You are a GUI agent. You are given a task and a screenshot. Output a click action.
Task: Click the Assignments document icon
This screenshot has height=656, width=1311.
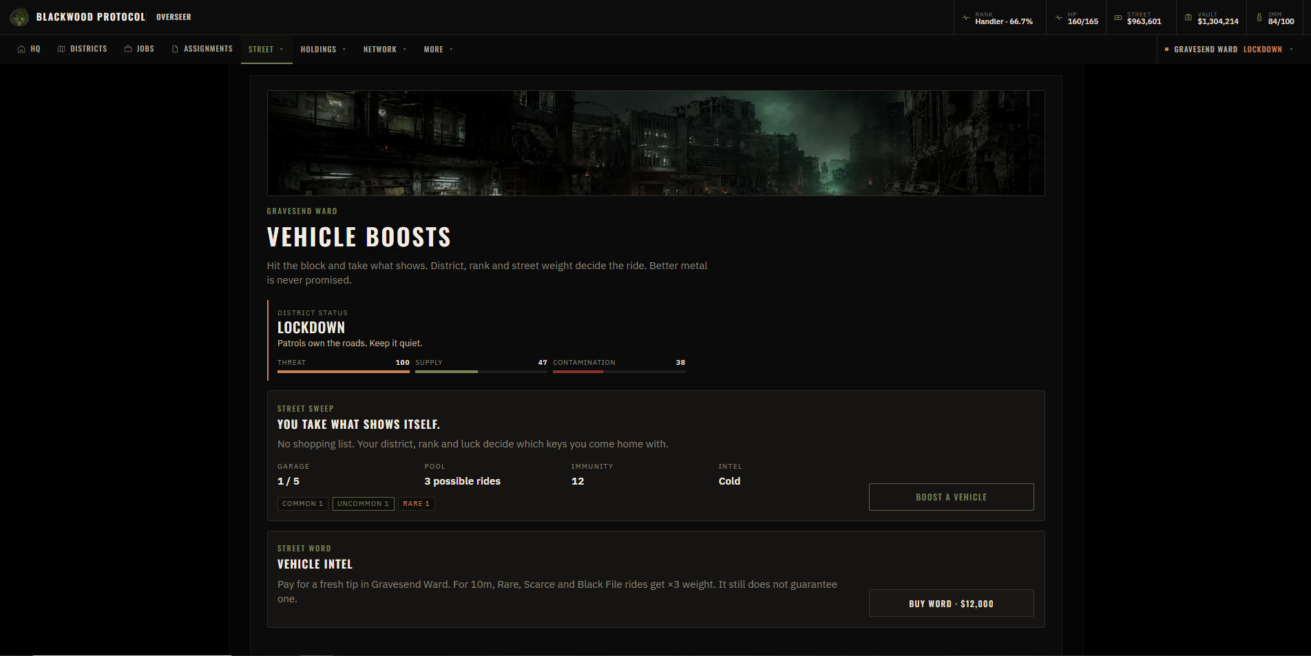point(175,49)
